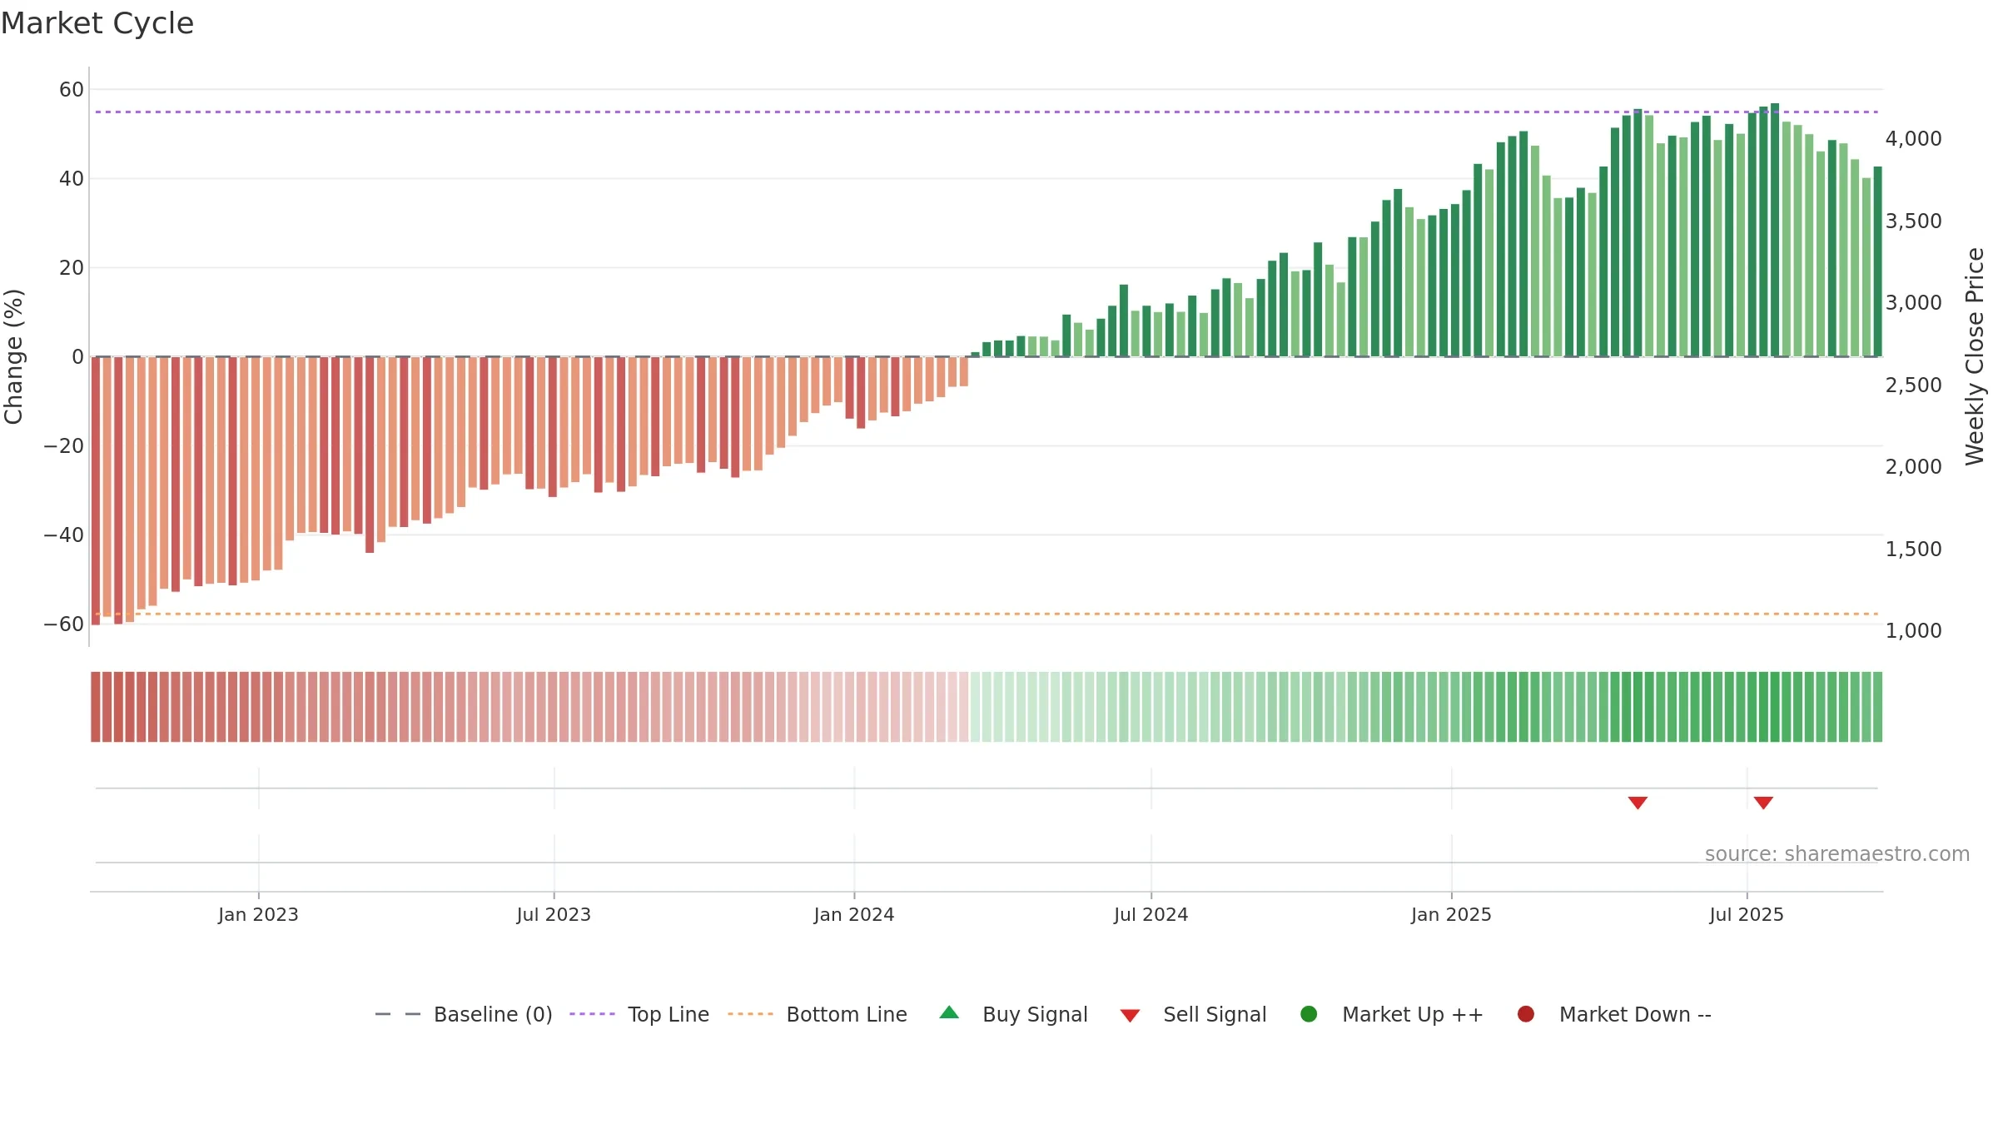1998x1124 pixels.
Task: Click the Change (%) axis title
Action: coord(13,356)
